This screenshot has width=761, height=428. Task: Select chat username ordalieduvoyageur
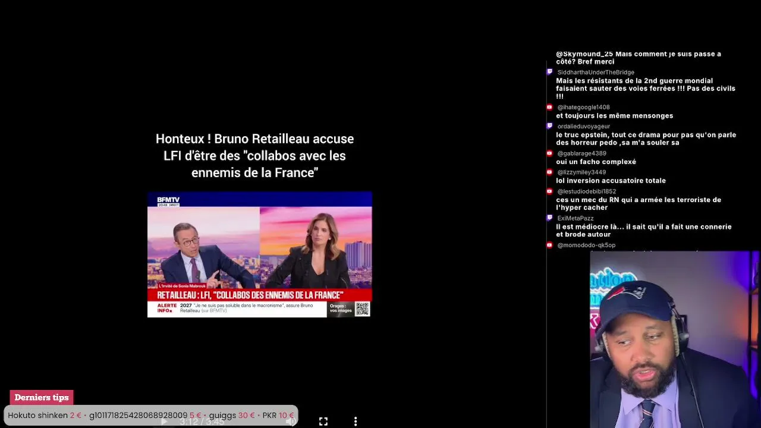584,127
